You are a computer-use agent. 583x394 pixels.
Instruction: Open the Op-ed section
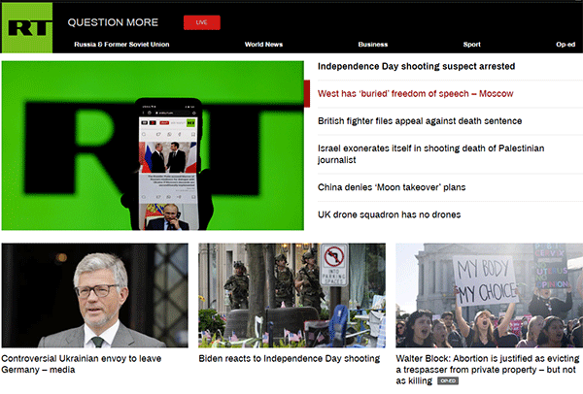click(566, 45)
